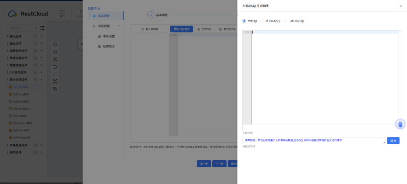Click the 提交 submit button

(x=393, y=140)
